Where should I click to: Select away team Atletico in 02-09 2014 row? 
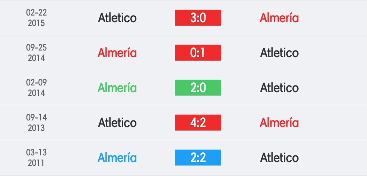[x=279, y=87]
